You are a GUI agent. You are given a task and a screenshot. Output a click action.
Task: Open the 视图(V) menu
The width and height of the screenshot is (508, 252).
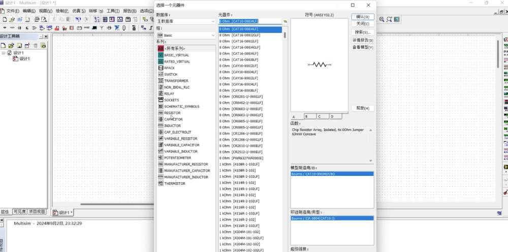[x=45, y=11]
